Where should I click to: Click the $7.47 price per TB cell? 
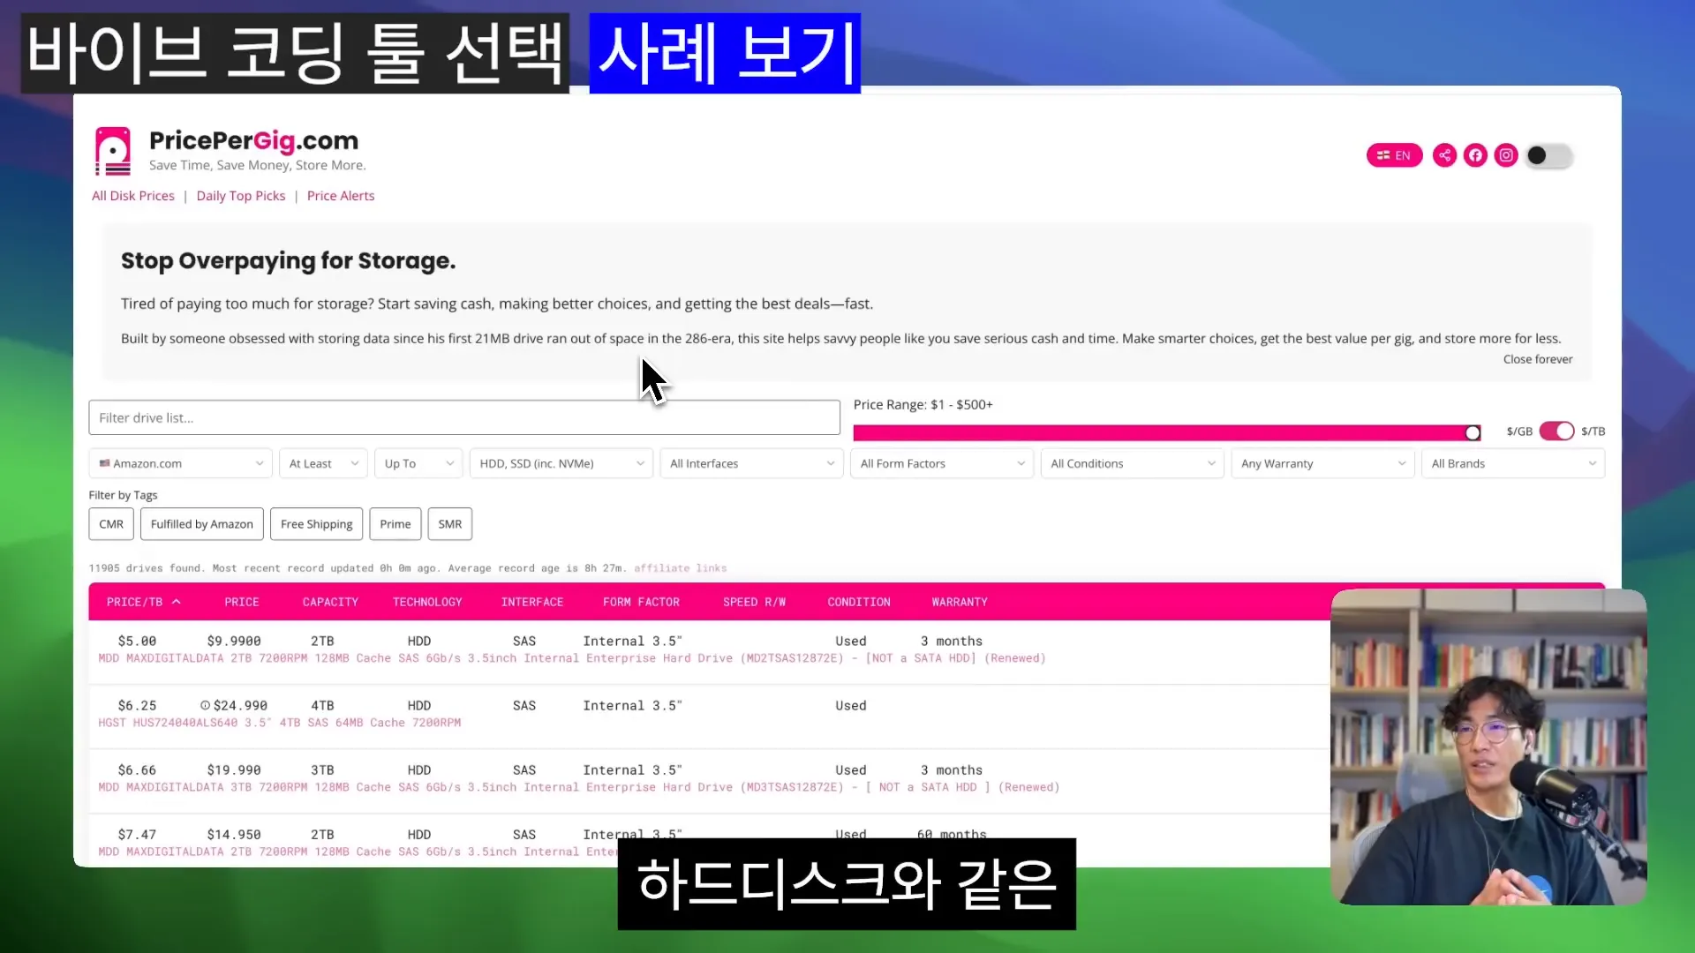coord(137,835)
